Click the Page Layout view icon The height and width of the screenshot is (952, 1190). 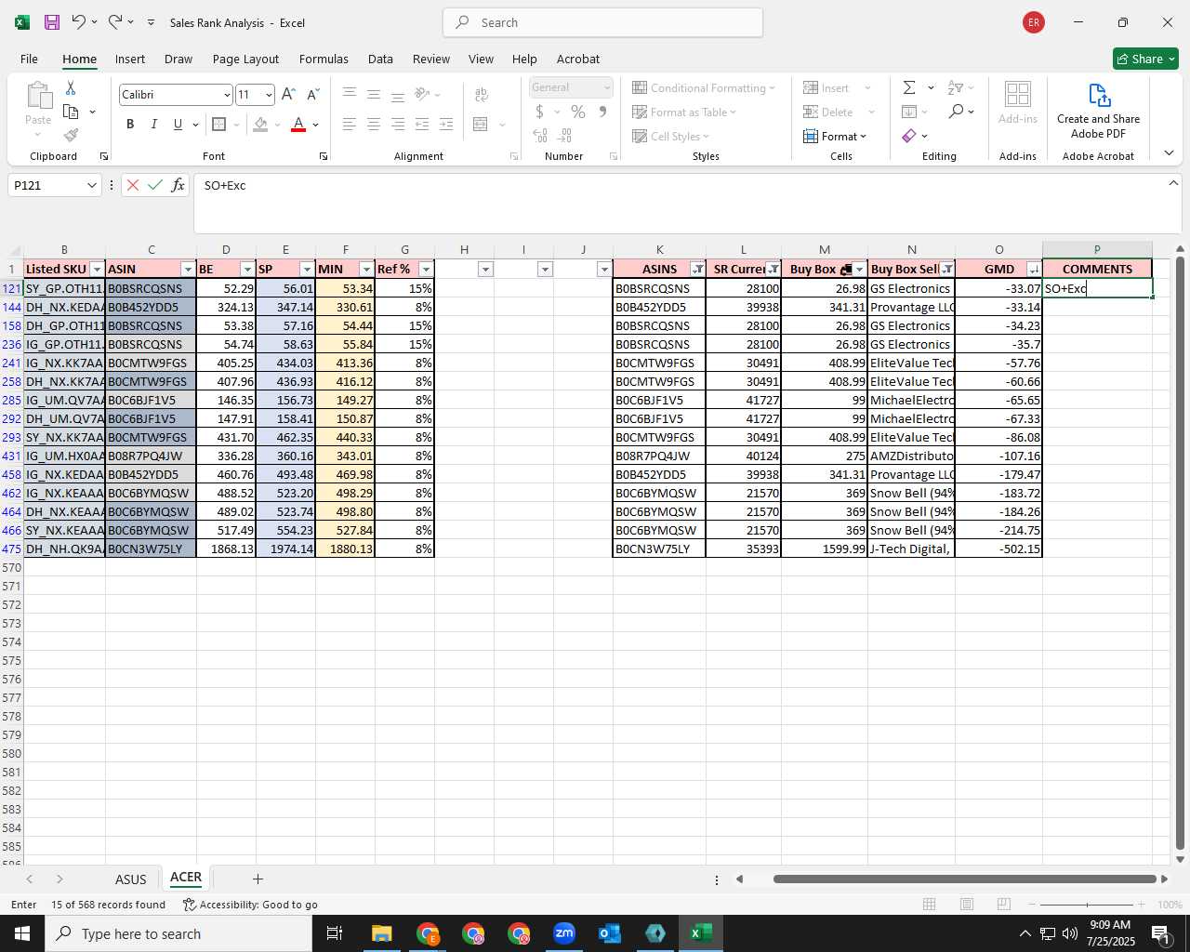[x=966, y=905]
